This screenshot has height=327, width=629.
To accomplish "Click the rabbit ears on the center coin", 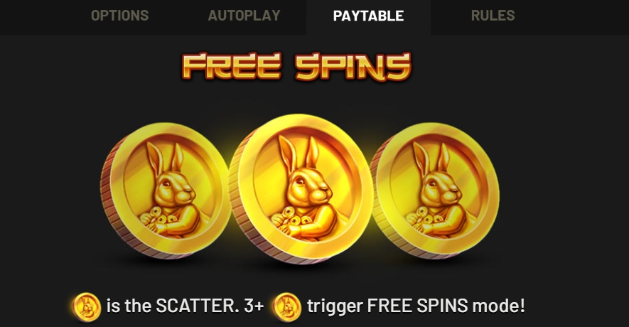I will 299,154.
